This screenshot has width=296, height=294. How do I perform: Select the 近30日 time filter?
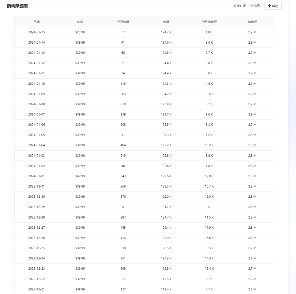pos(255,6)
